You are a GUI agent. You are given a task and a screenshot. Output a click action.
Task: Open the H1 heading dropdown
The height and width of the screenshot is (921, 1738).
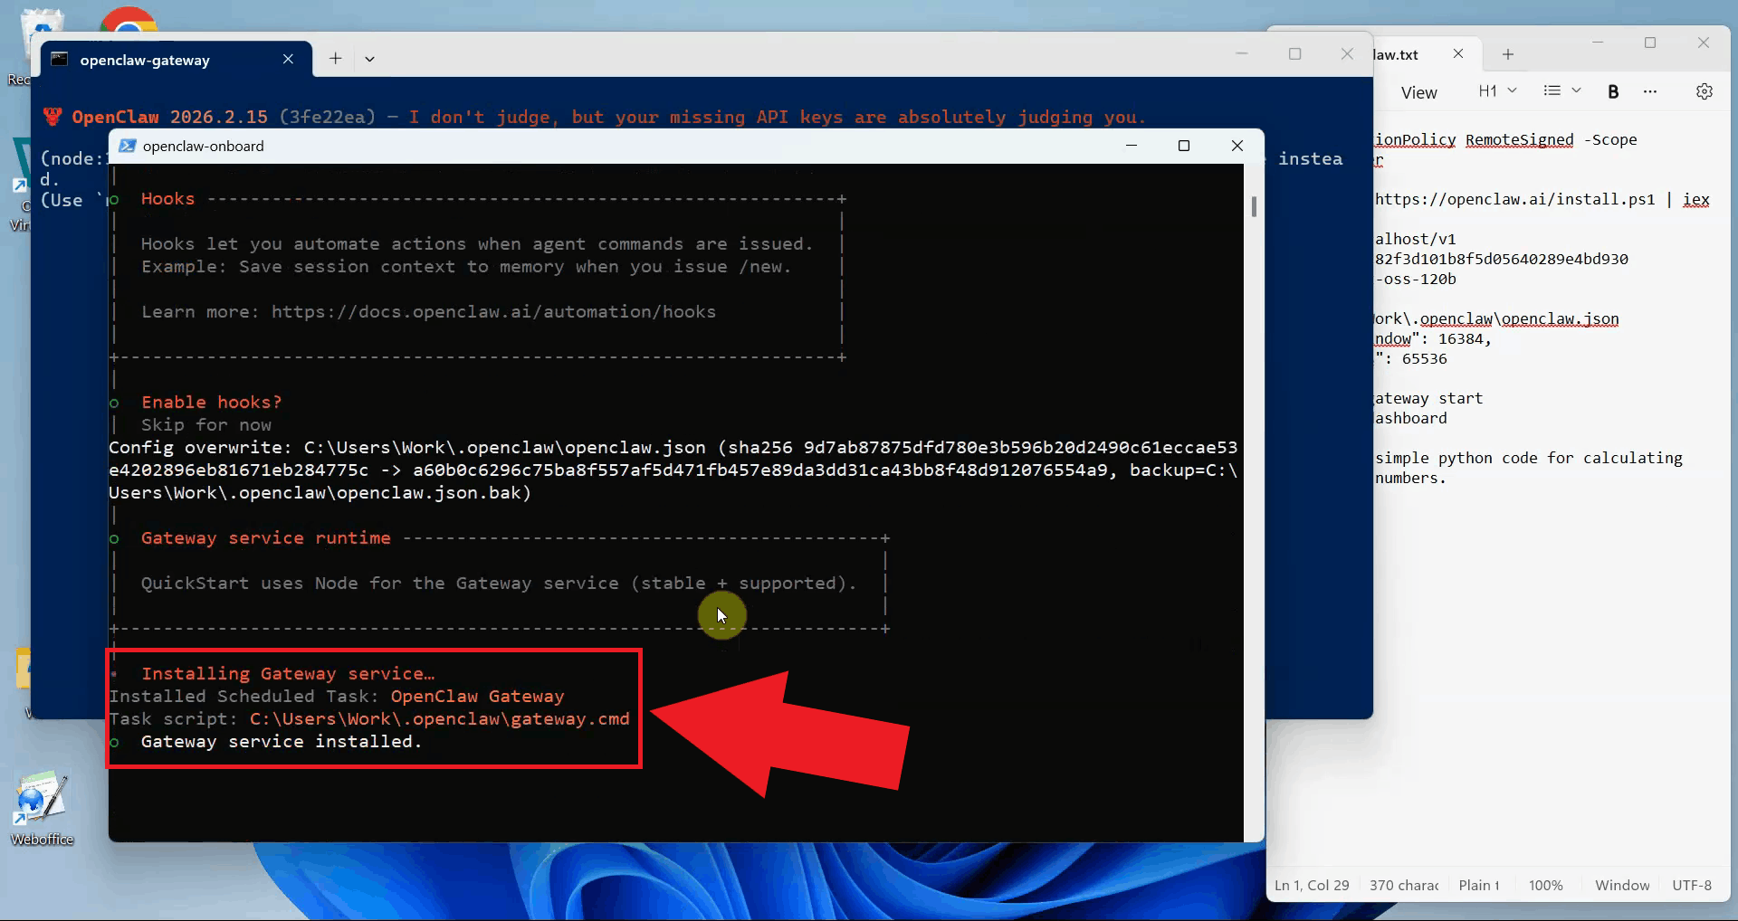1497,91
